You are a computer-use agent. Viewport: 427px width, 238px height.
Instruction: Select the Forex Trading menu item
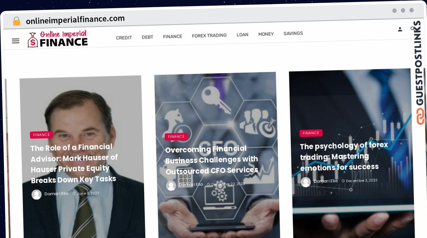point(209,36)
